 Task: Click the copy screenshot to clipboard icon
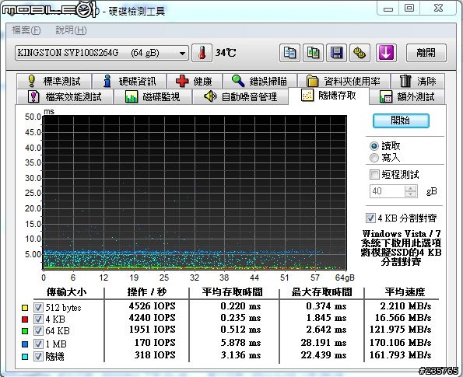coord(313,53)
